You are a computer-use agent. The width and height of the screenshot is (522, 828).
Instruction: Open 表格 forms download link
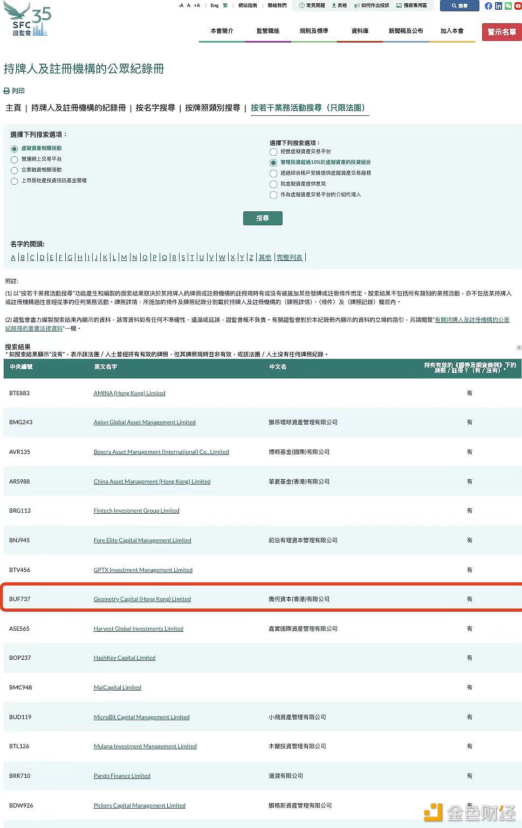(x=339, y=5)
